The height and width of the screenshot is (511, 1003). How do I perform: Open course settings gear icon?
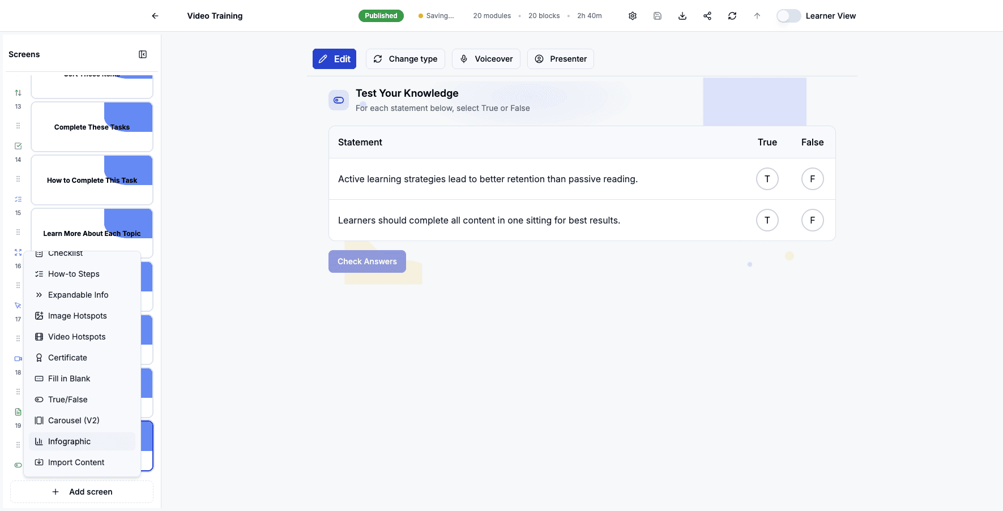(633, 16)
